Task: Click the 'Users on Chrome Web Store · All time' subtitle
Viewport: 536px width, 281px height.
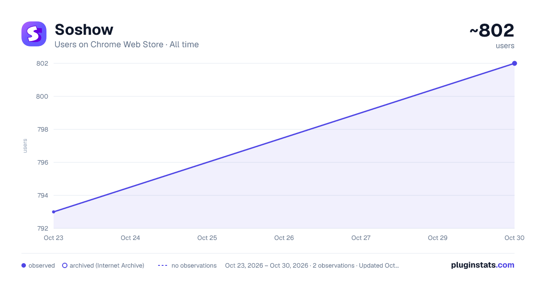Action: pos(126,45)
